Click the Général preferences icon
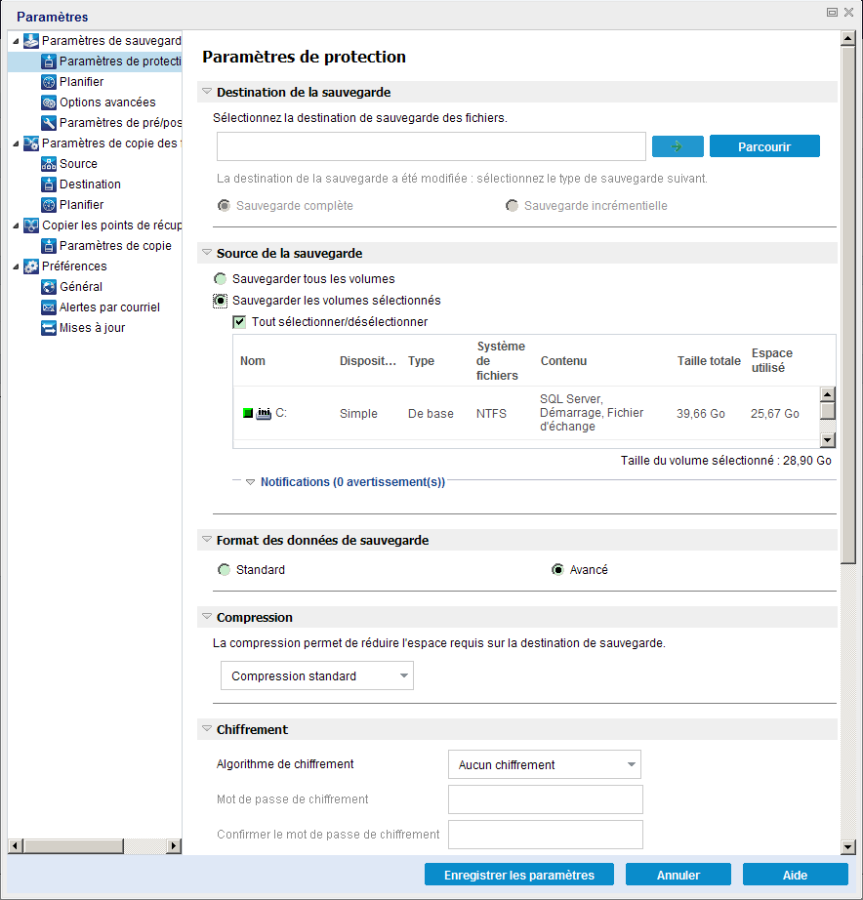The width and height of the screenshot is (863, 900). [49, 287]
